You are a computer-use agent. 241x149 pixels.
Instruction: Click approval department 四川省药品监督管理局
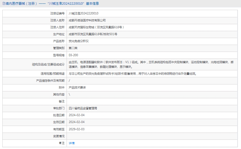[83, 108]
